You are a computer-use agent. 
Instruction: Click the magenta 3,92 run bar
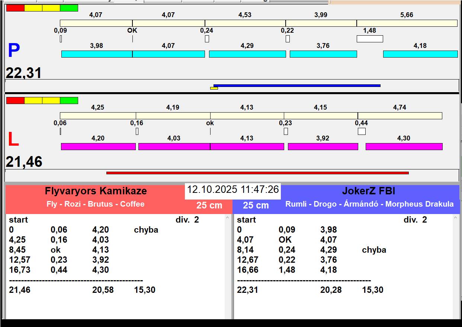tap(323, 146)
